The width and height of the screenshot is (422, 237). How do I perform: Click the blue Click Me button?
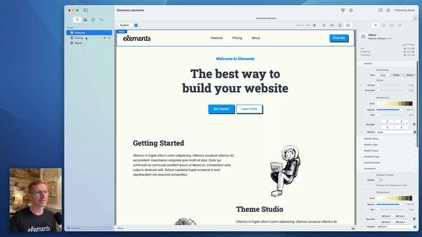(339, 38)
